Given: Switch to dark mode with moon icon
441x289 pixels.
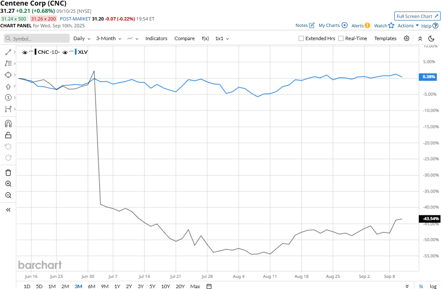Looking at the screenshot, I should [431, 38].
